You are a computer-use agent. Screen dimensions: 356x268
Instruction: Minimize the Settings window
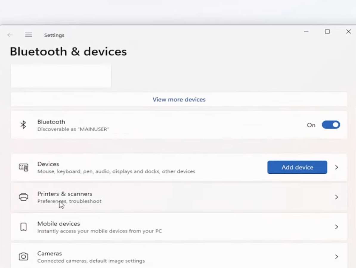point(306,32)
